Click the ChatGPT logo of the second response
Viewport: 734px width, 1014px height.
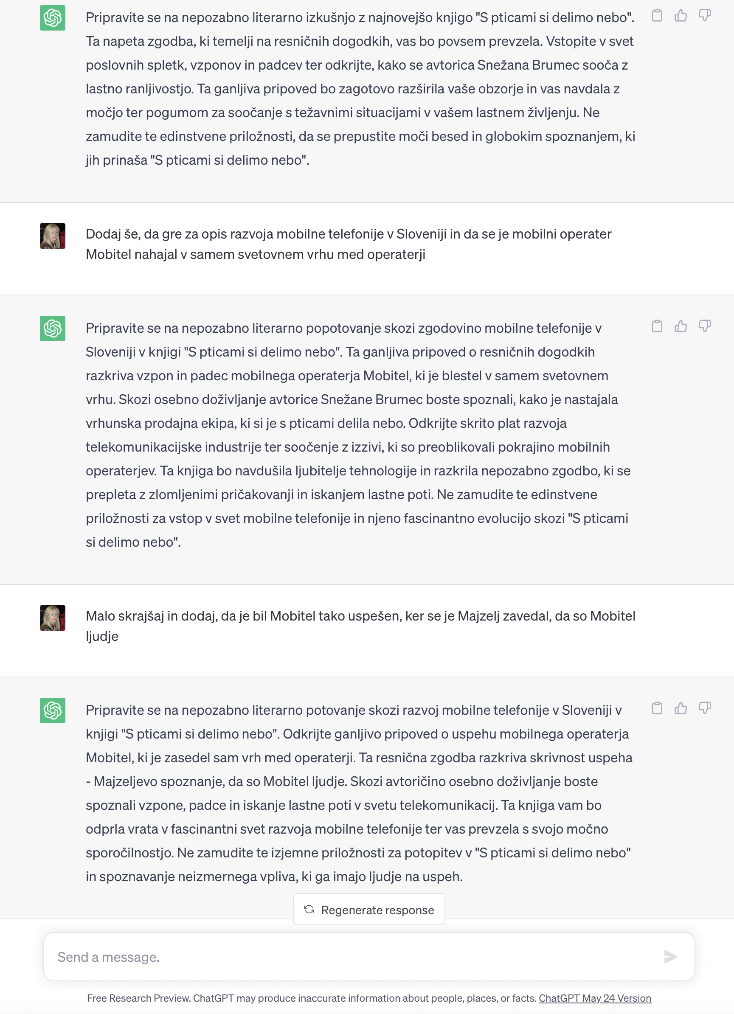(53, 329)
